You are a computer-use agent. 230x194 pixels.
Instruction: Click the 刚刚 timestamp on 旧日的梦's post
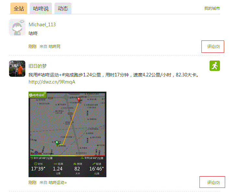click(32, 183)
